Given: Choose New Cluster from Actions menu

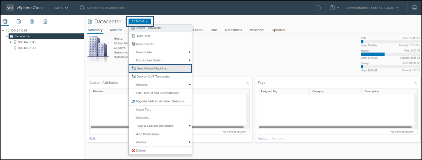Looking at the screenshot, I should pos(160,44).
